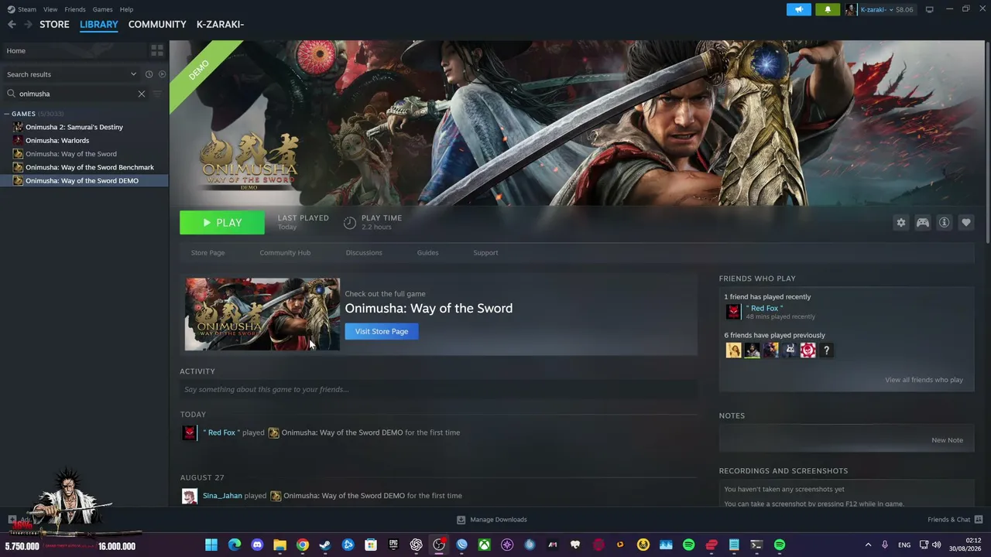The height and width of the screenshot is (557, 991).
Task: Click the question mark friend avatar
Action: [x=826, y=350]
